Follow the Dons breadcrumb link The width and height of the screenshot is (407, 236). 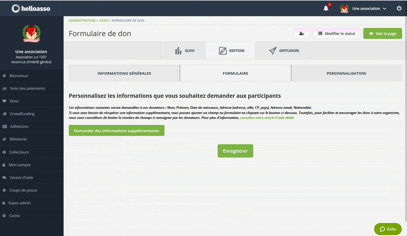(104, 20)
